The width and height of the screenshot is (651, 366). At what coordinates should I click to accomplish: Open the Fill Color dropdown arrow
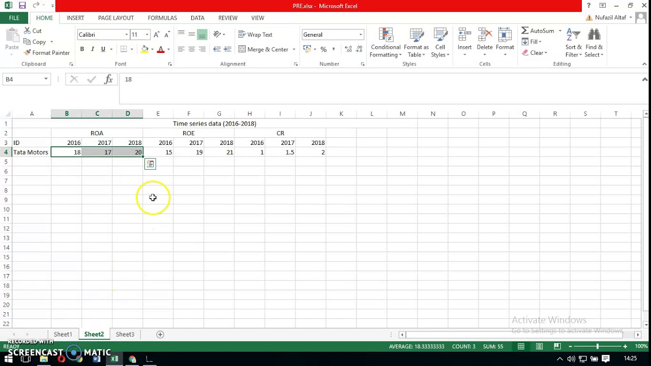click(x=152, y=49)
